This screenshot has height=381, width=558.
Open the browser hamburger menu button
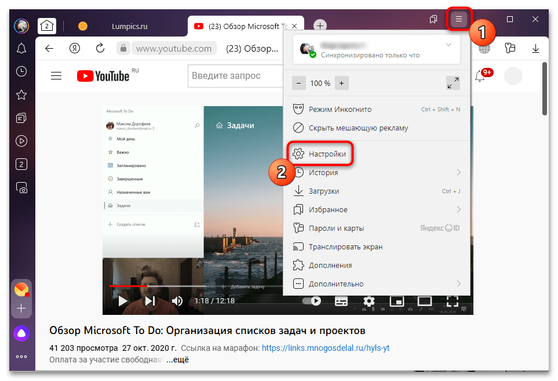click(459, 20)
